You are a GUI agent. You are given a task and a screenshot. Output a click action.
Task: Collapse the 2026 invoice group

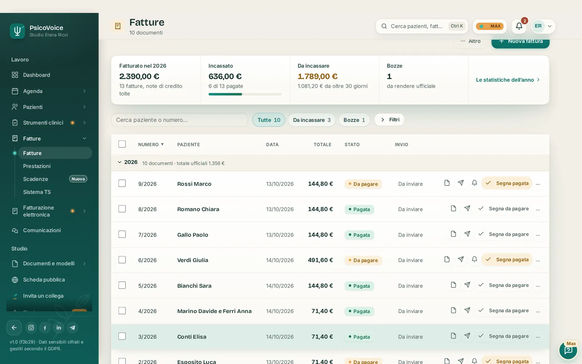coord(120,162)
